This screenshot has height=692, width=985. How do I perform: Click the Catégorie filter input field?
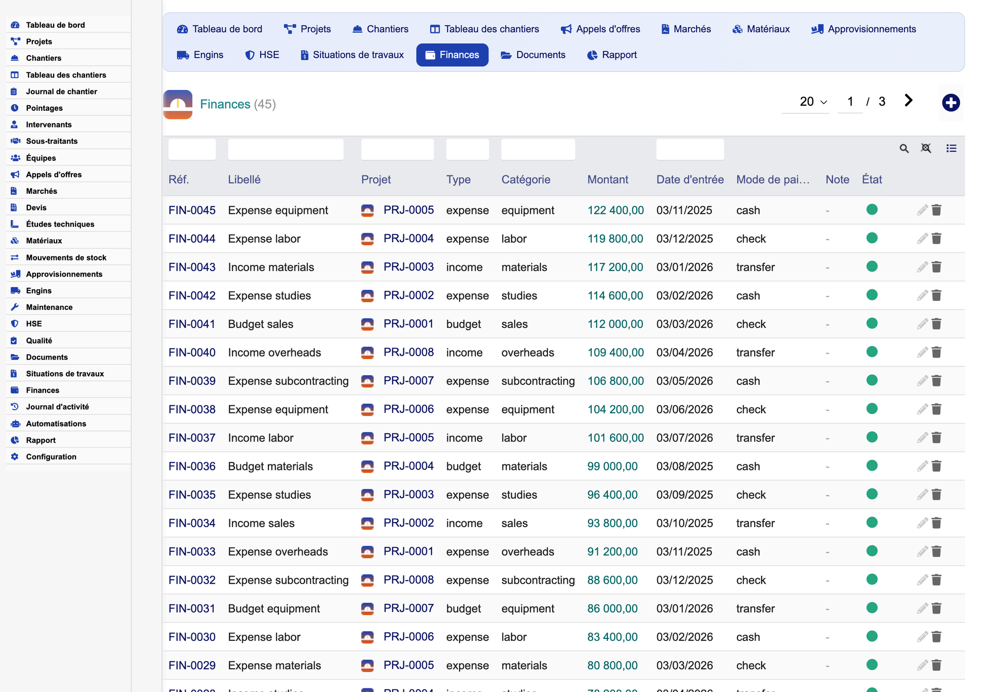[538, 149]
